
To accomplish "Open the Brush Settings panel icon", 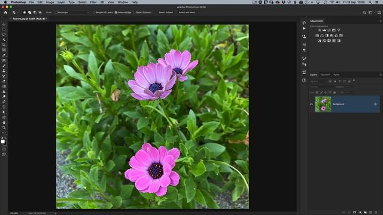I will [304, 59].
